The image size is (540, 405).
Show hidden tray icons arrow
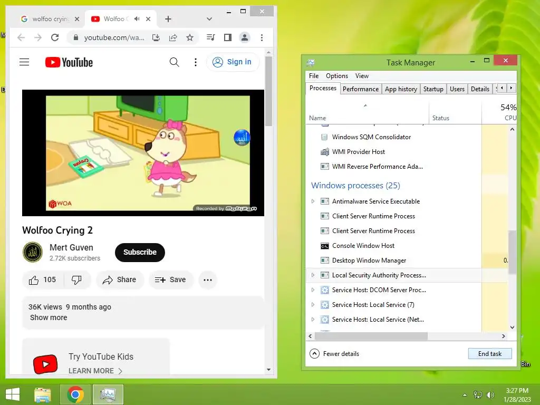click(x=465, y=395)
